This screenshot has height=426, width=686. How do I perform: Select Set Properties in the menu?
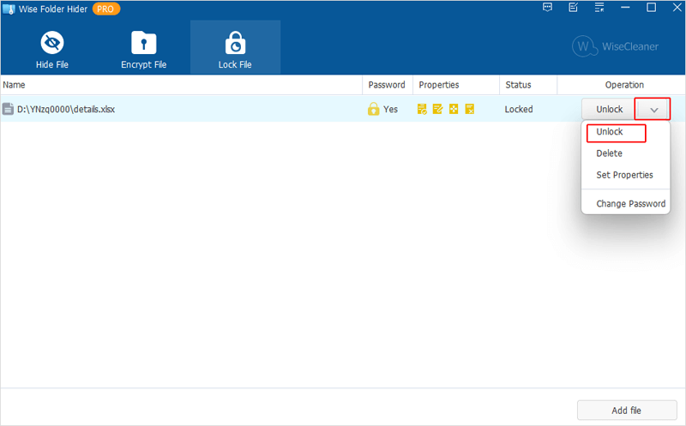point(624,175)
